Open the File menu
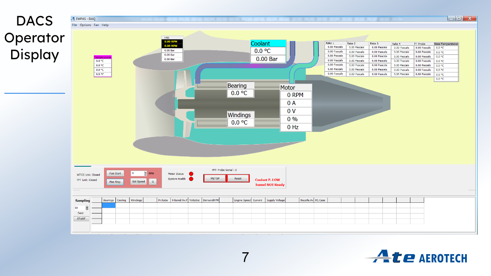 74,25
